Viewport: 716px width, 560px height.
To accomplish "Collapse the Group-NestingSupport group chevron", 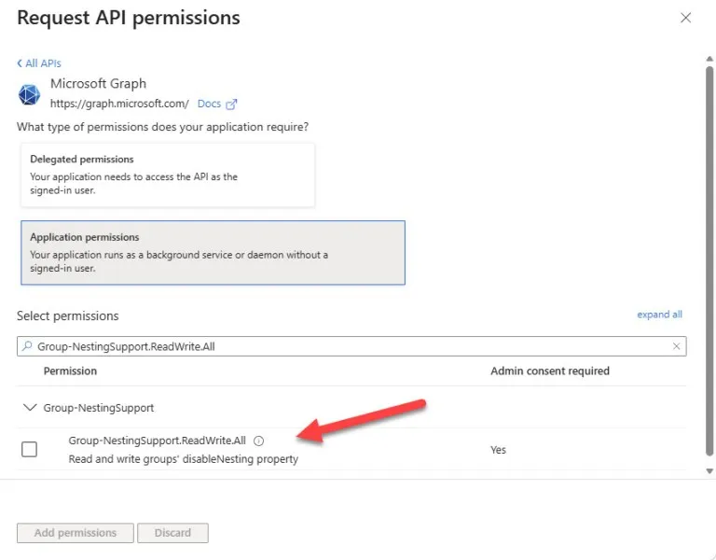I will (x=30, y=407).
